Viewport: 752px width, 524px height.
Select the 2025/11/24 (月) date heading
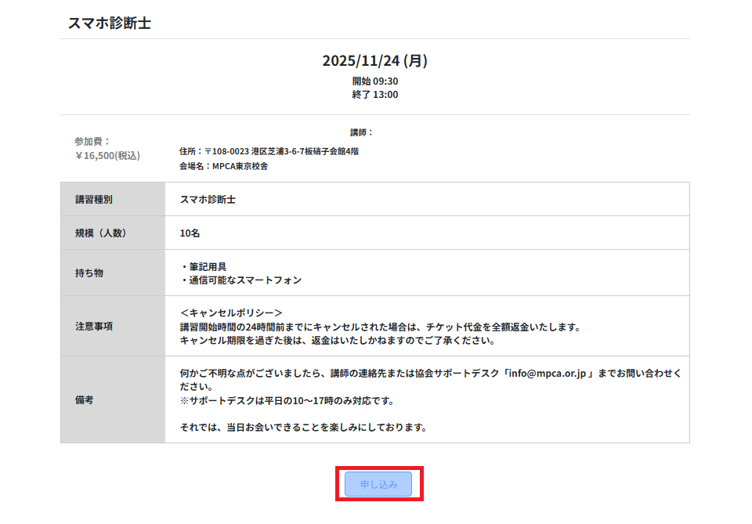point(374,61)
